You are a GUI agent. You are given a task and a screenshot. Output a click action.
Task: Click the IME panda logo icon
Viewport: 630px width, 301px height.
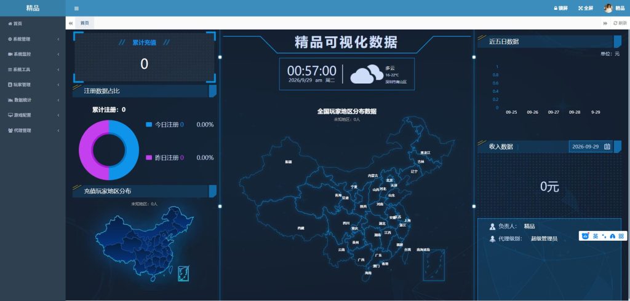click(x=586, y=236)
